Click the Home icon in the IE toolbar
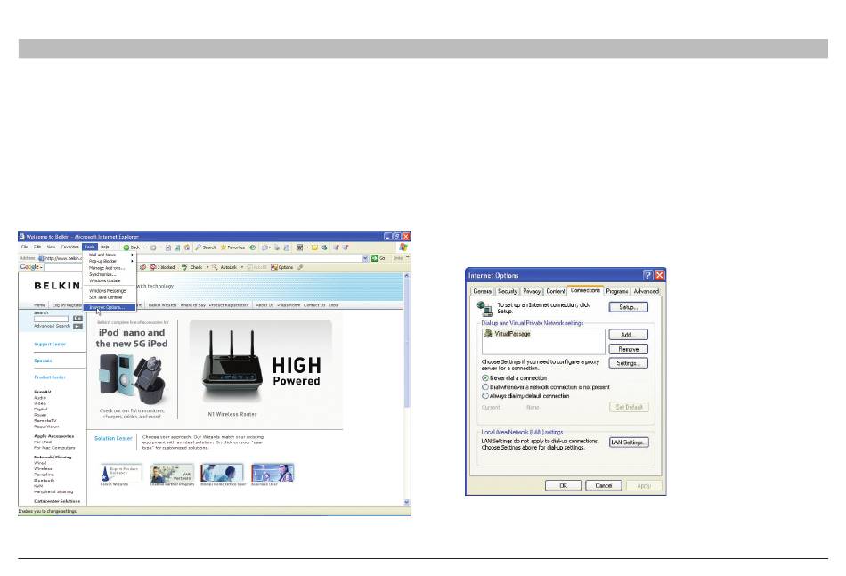Image resolution: width=846 pixels, height=576 pixels. pyautogui.click(x=187, y=247)
